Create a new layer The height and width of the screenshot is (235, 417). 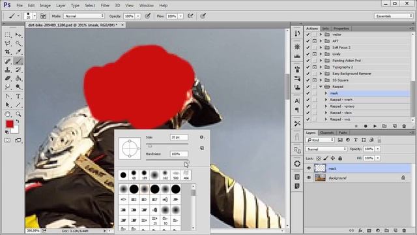tap(395, 230)
